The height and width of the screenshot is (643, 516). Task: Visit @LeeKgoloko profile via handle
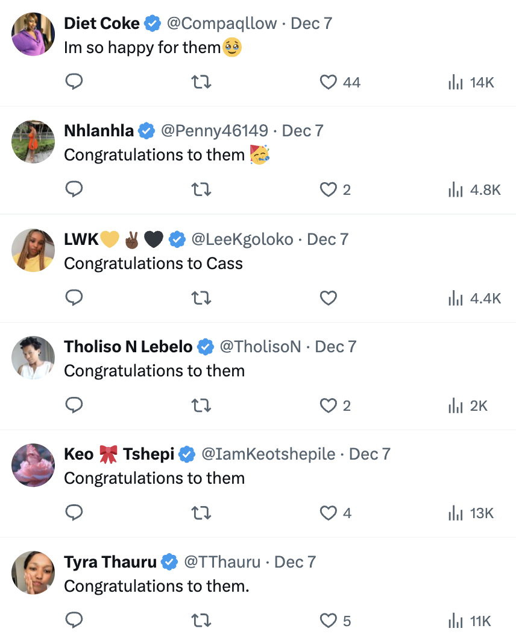(x=242, y=239)
